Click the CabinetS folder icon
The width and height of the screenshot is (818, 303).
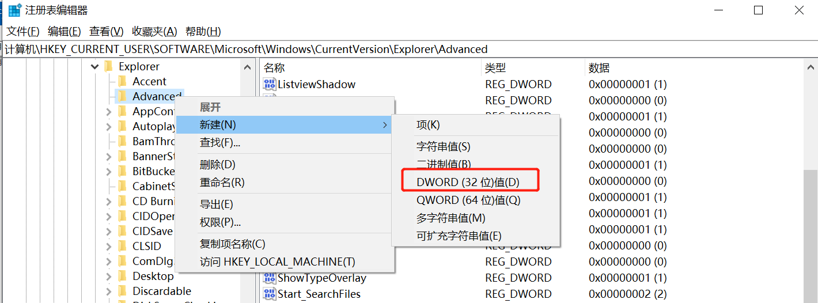[x=122, y=186]
